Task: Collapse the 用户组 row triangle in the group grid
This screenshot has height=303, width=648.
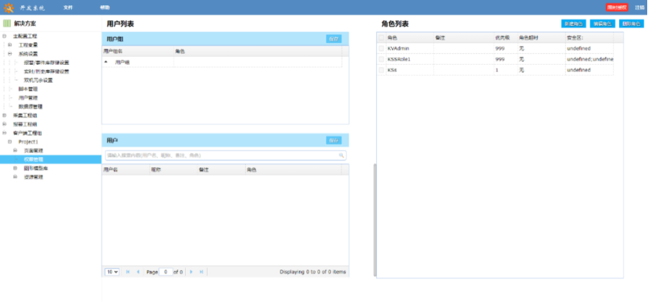Action: click(x=106, y=62)
